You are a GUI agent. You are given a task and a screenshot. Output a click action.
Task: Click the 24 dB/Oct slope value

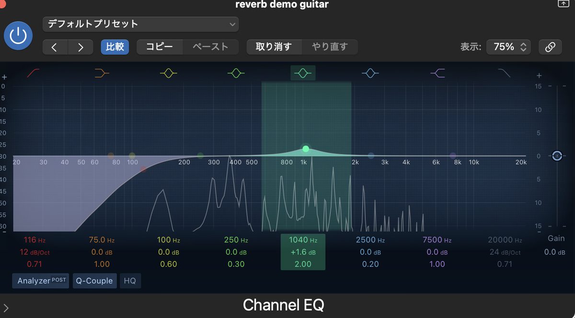505,252
